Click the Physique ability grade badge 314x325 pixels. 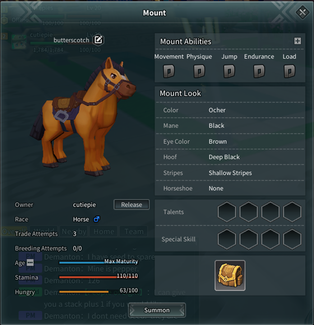pyautogui.click(x=199, y=71)
